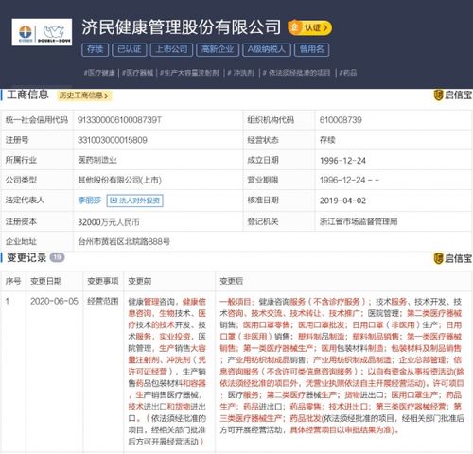Click the #冲洗剂 hashtag

point(241,73)
